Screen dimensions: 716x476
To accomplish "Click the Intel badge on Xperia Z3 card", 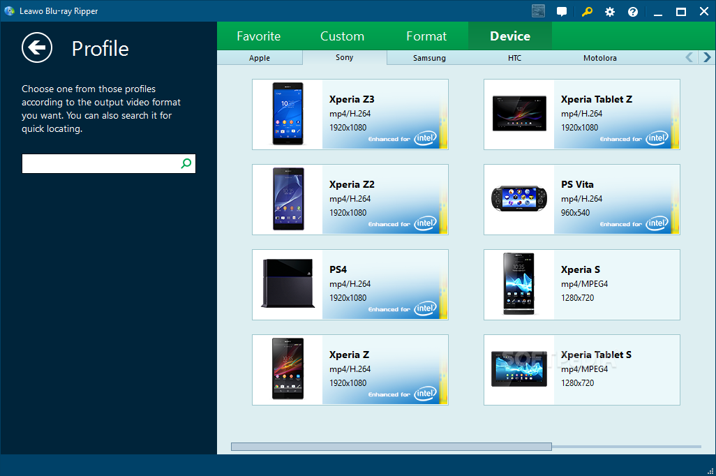I will [425, 138].
